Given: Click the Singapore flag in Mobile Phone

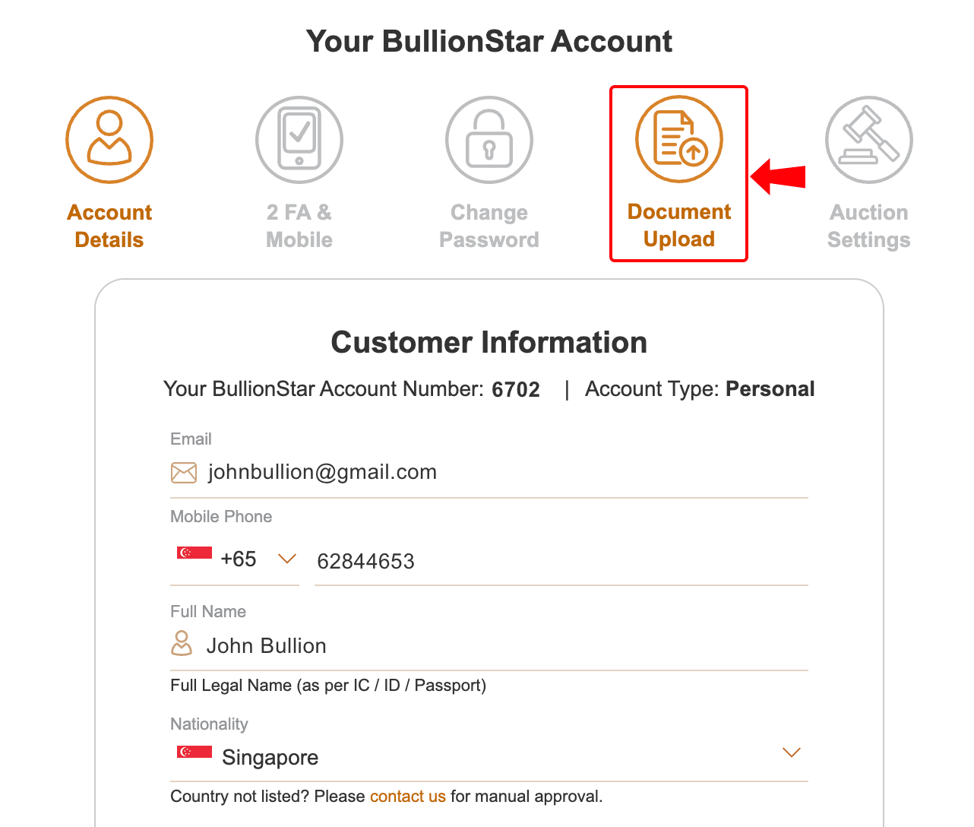Looking at the screenshot, I should 194,553.
